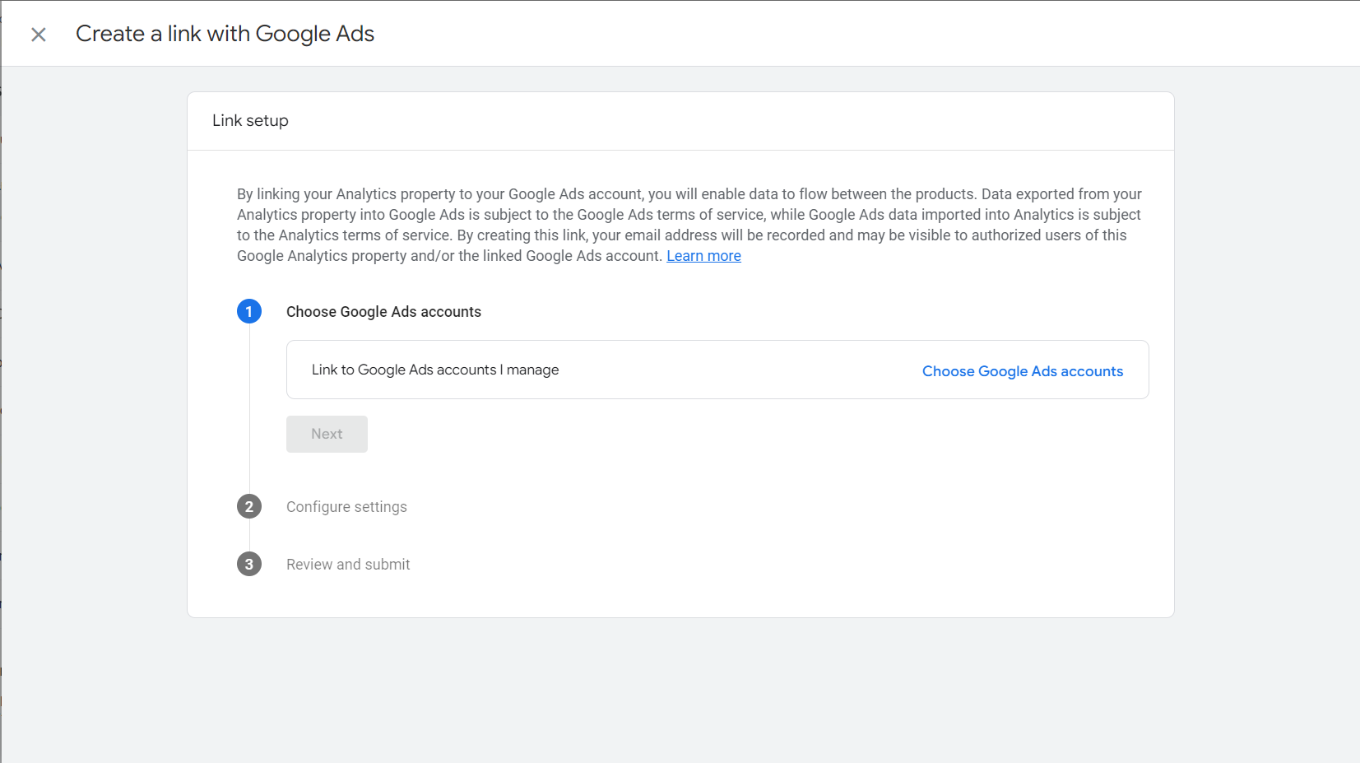Select step 2 circle icon

click(249, 506)
